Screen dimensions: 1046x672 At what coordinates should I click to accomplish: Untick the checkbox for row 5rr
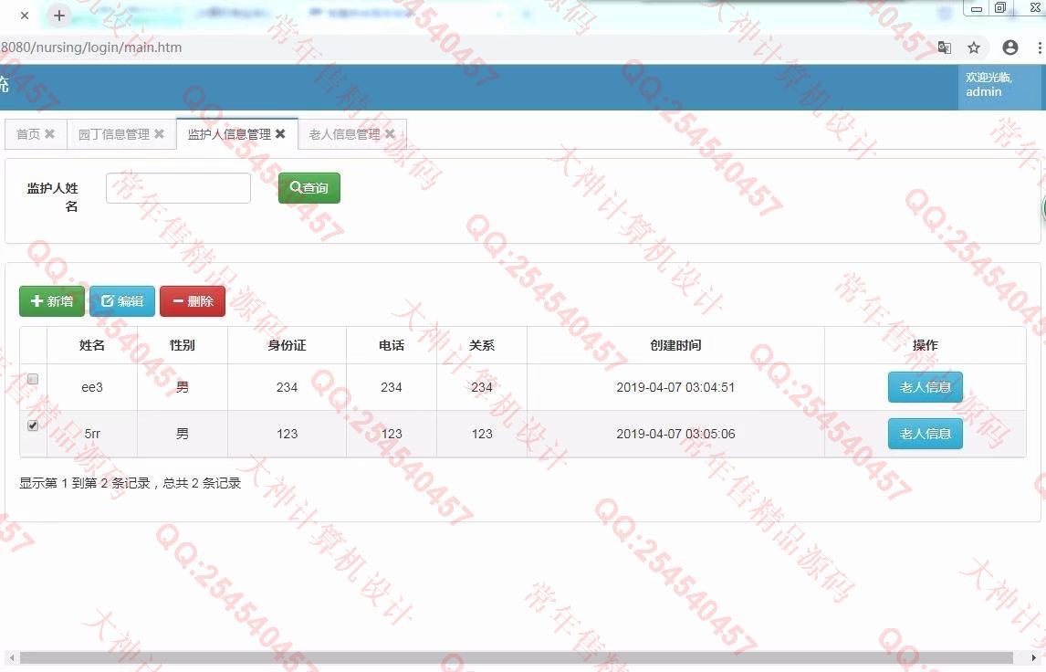tap(33, 425)
